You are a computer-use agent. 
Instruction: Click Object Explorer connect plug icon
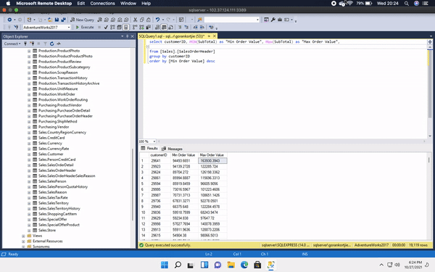tap(25, 44)
